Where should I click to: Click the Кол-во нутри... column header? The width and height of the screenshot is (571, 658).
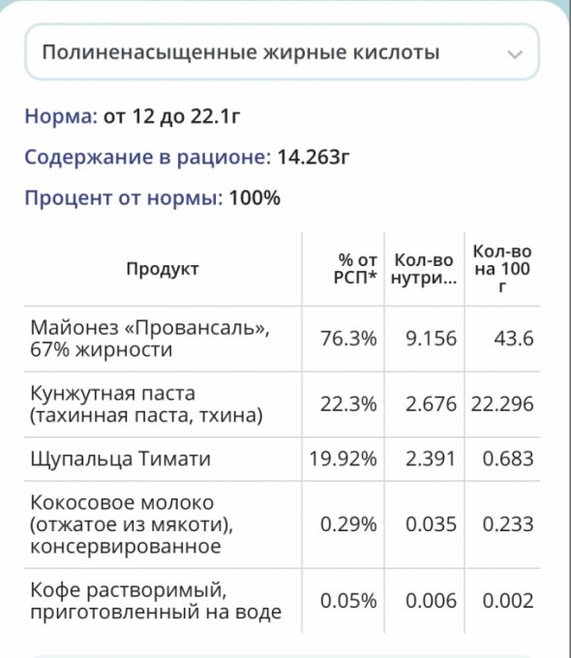[424, 269]
